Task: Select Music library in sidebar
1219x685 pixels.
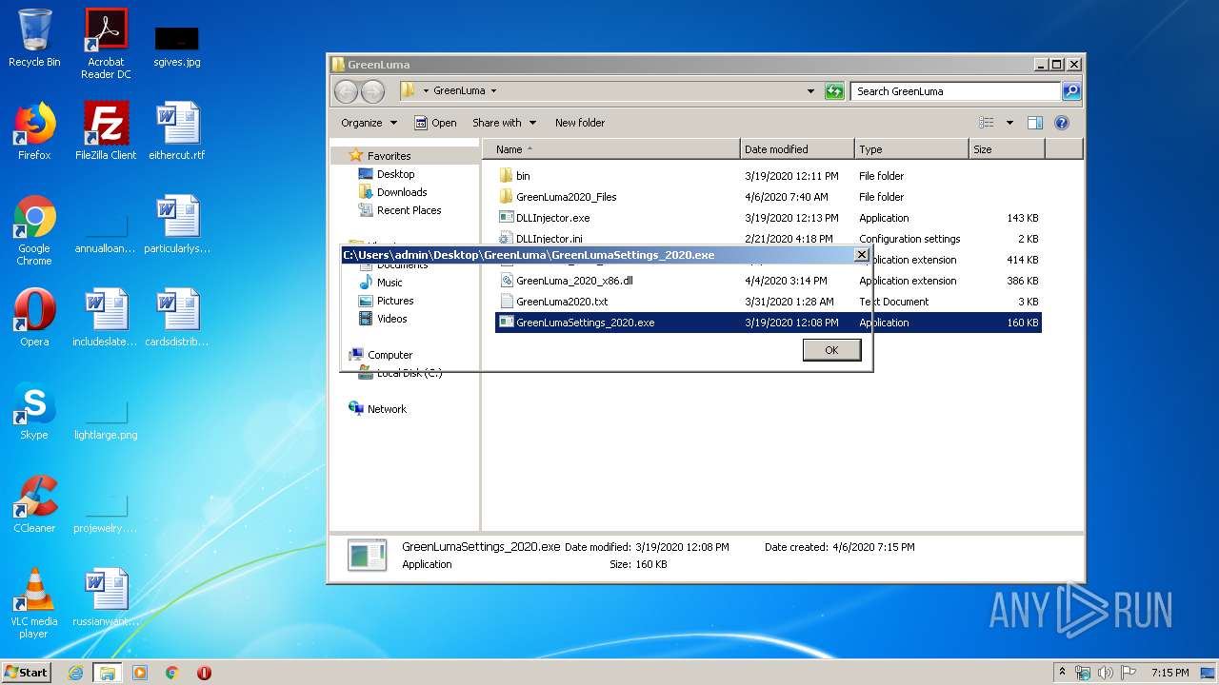Action: (390, 283)
